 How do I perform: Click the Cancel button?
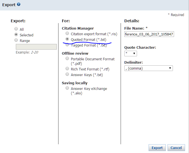tap(176, 148)
